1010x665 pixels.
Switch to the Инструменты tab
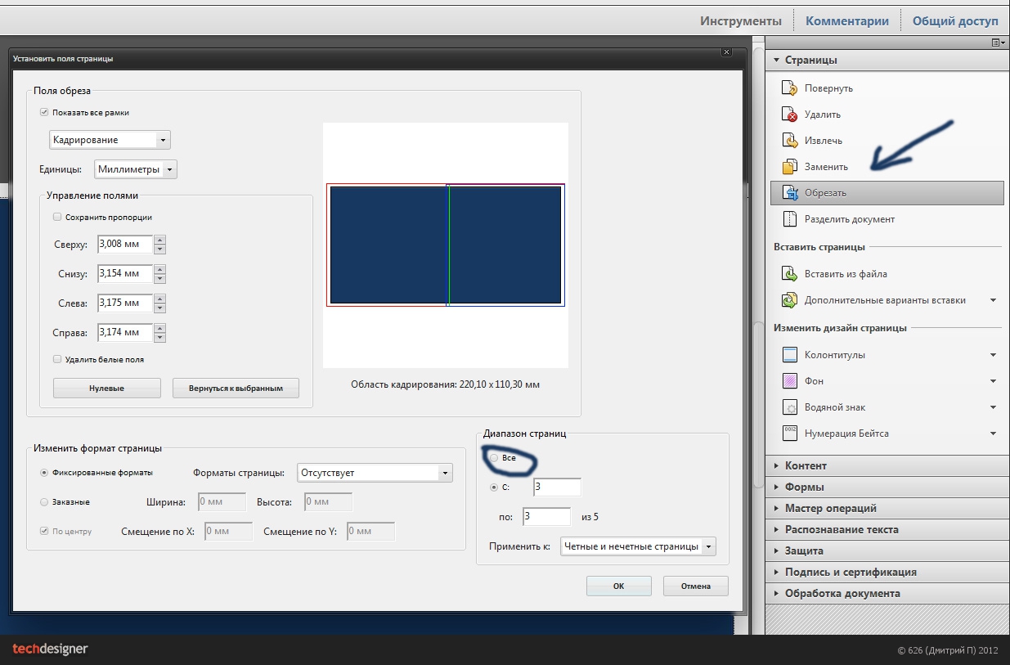pos(741,21)
